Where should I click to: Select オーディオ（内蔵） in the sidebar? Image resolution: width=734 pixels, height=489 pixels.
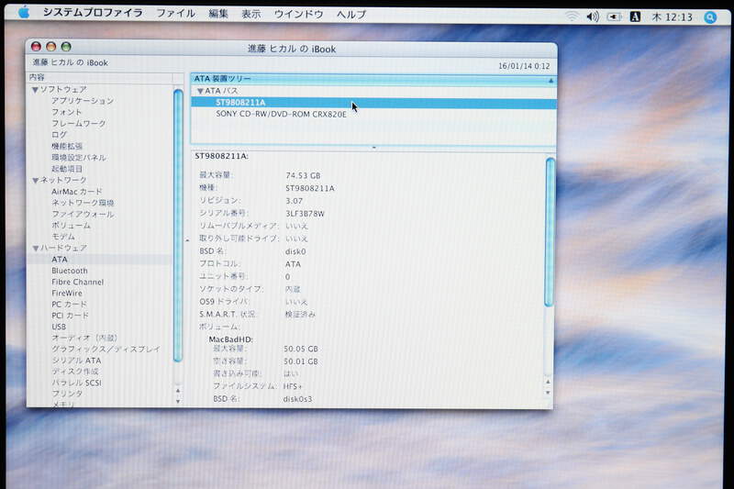(84, 338)
